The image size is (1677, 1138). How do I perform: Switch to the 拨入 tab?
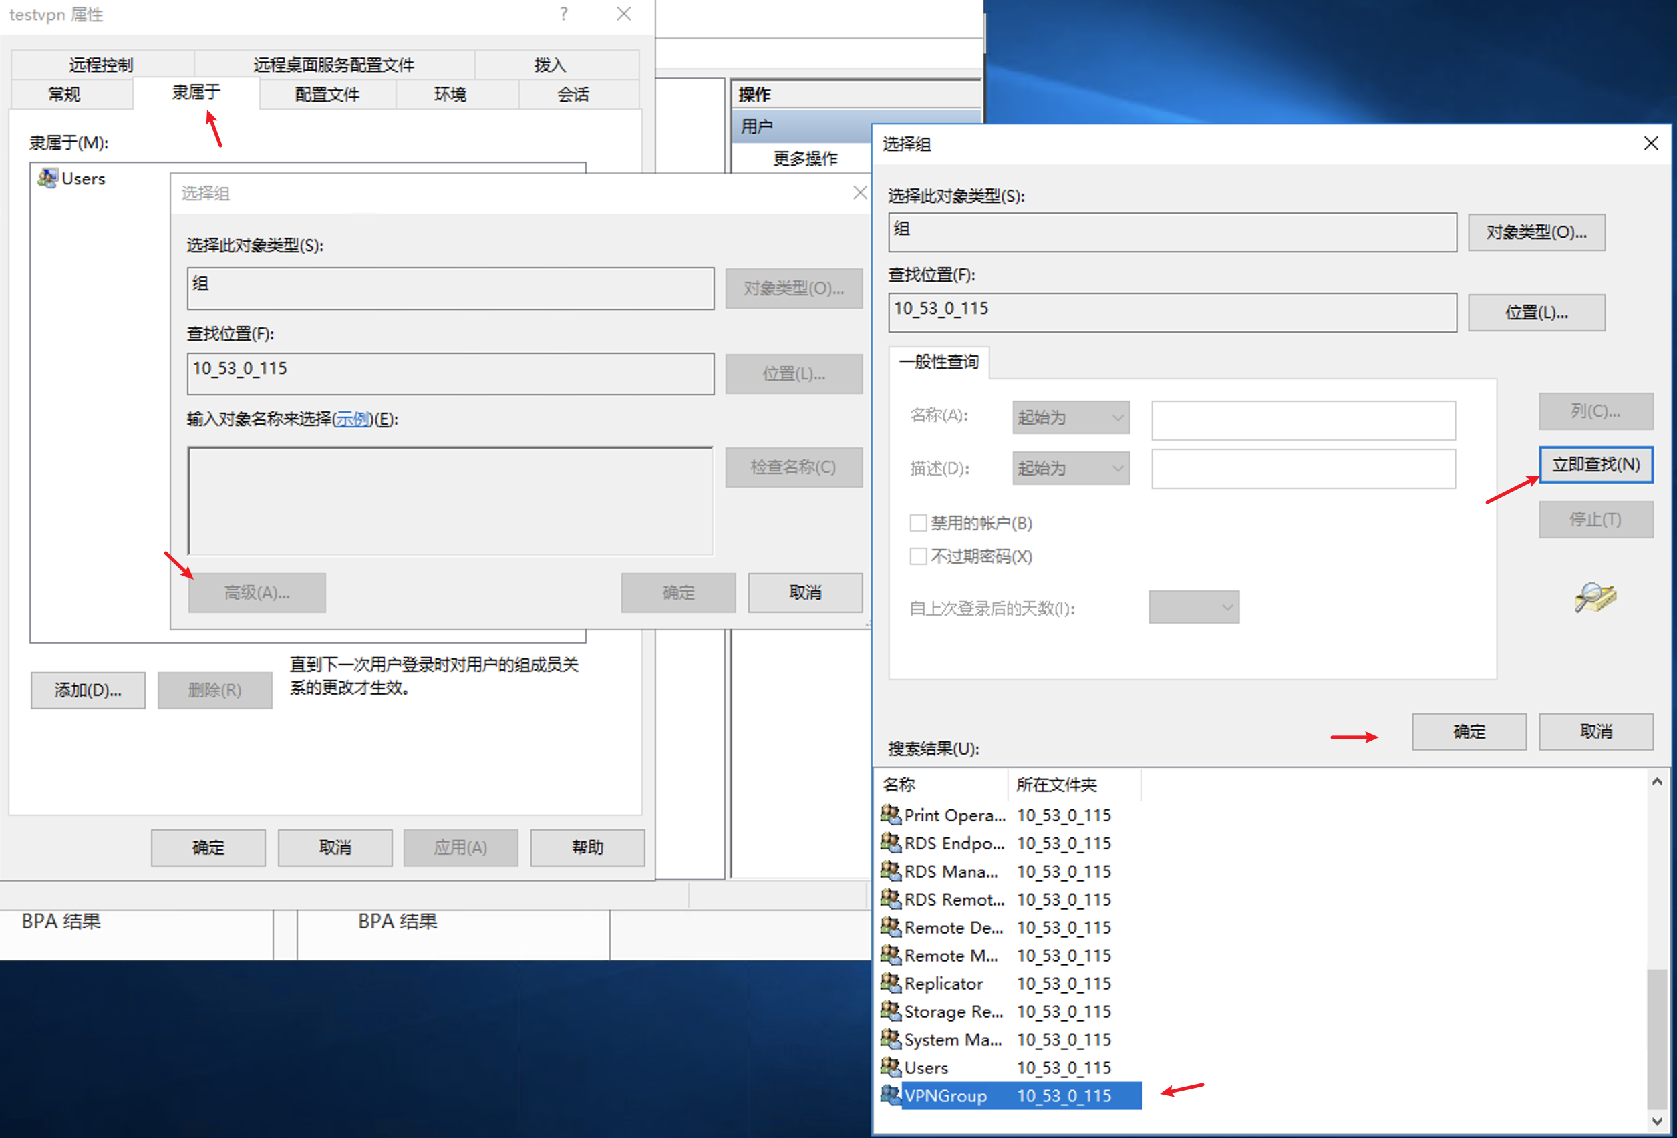click(x=550, y=64)
